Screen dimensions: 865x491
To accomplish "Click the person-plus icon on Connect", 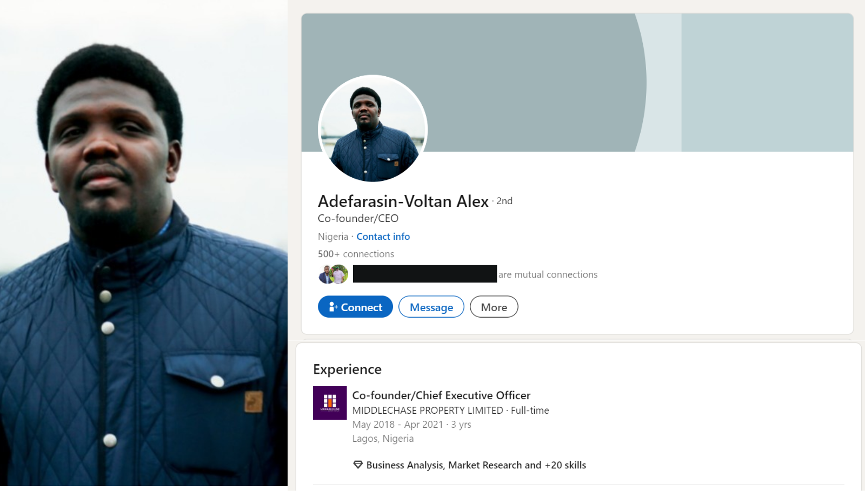I will [x=333, y=307].
